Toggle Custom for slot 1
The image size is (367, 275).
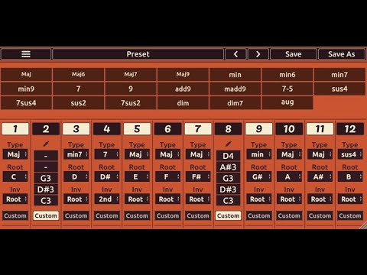(15, 215)
